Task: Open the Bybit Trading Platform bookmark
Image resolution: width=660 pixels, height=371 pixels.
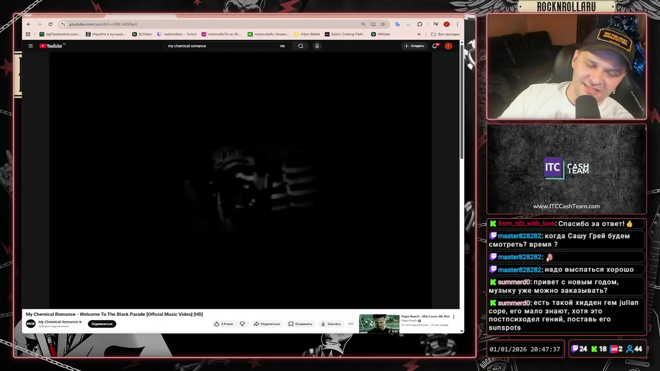Action: 345,34
